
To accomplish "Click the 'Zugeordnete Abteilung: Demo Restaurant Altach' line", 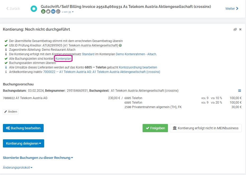I will [42, 50].
